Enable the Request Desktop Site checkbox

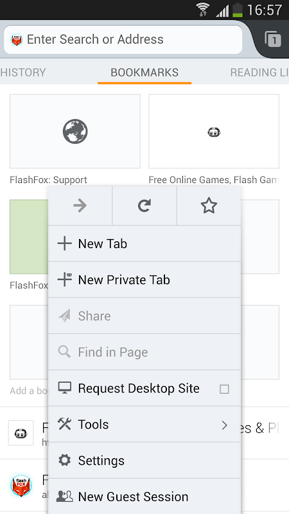tap(224, 389)
